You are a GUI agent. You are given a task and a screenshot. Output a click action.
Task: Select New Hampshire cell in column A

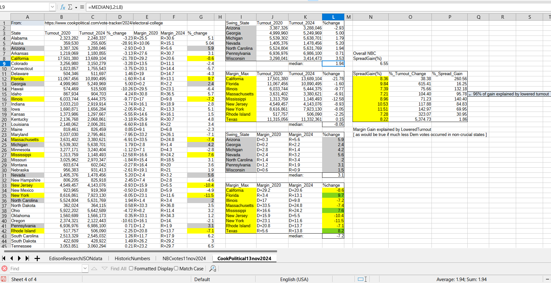click(27, 180)
